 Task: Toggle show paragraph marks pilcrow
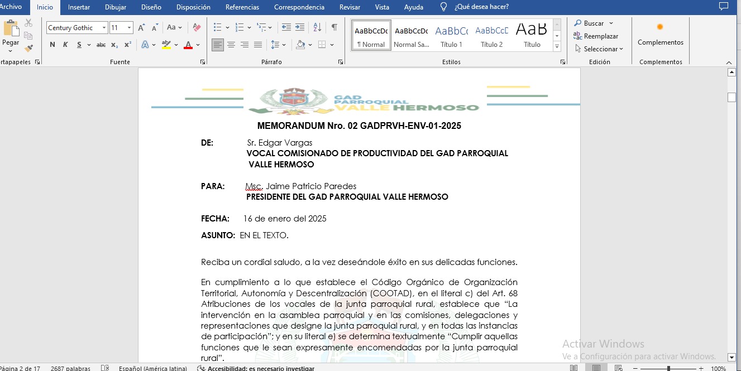(x=334, y=27)
